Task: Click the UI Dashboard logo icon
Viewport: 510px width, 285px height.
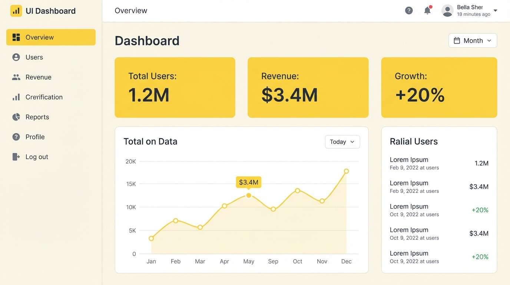Action: pyautogui.click(x=15, y=10)
